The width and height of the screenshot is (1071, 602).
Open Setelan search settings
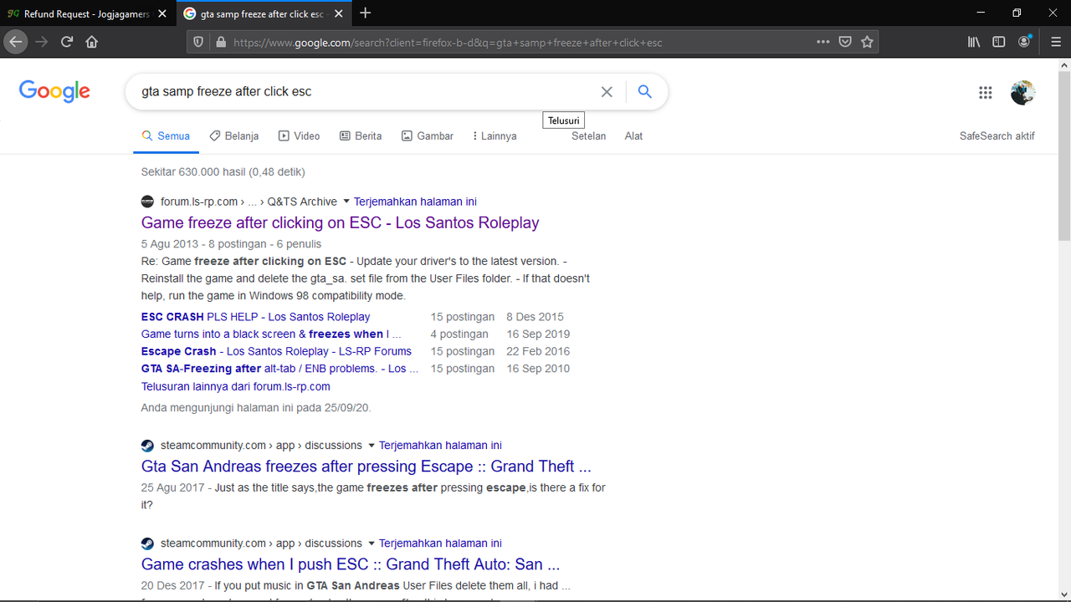click(x=588, y=135)
